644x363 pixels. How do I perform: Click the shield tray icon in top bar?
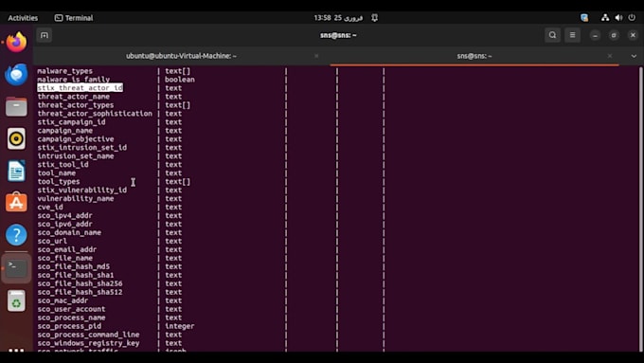tap(584, 18)
